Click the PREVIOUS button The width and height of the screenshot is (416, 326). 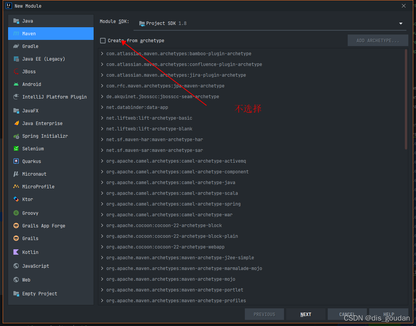tap(264, 314)
